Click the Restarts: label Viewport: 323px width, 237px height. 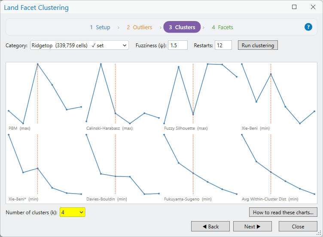pyautogui.click(x=203, y=46)
